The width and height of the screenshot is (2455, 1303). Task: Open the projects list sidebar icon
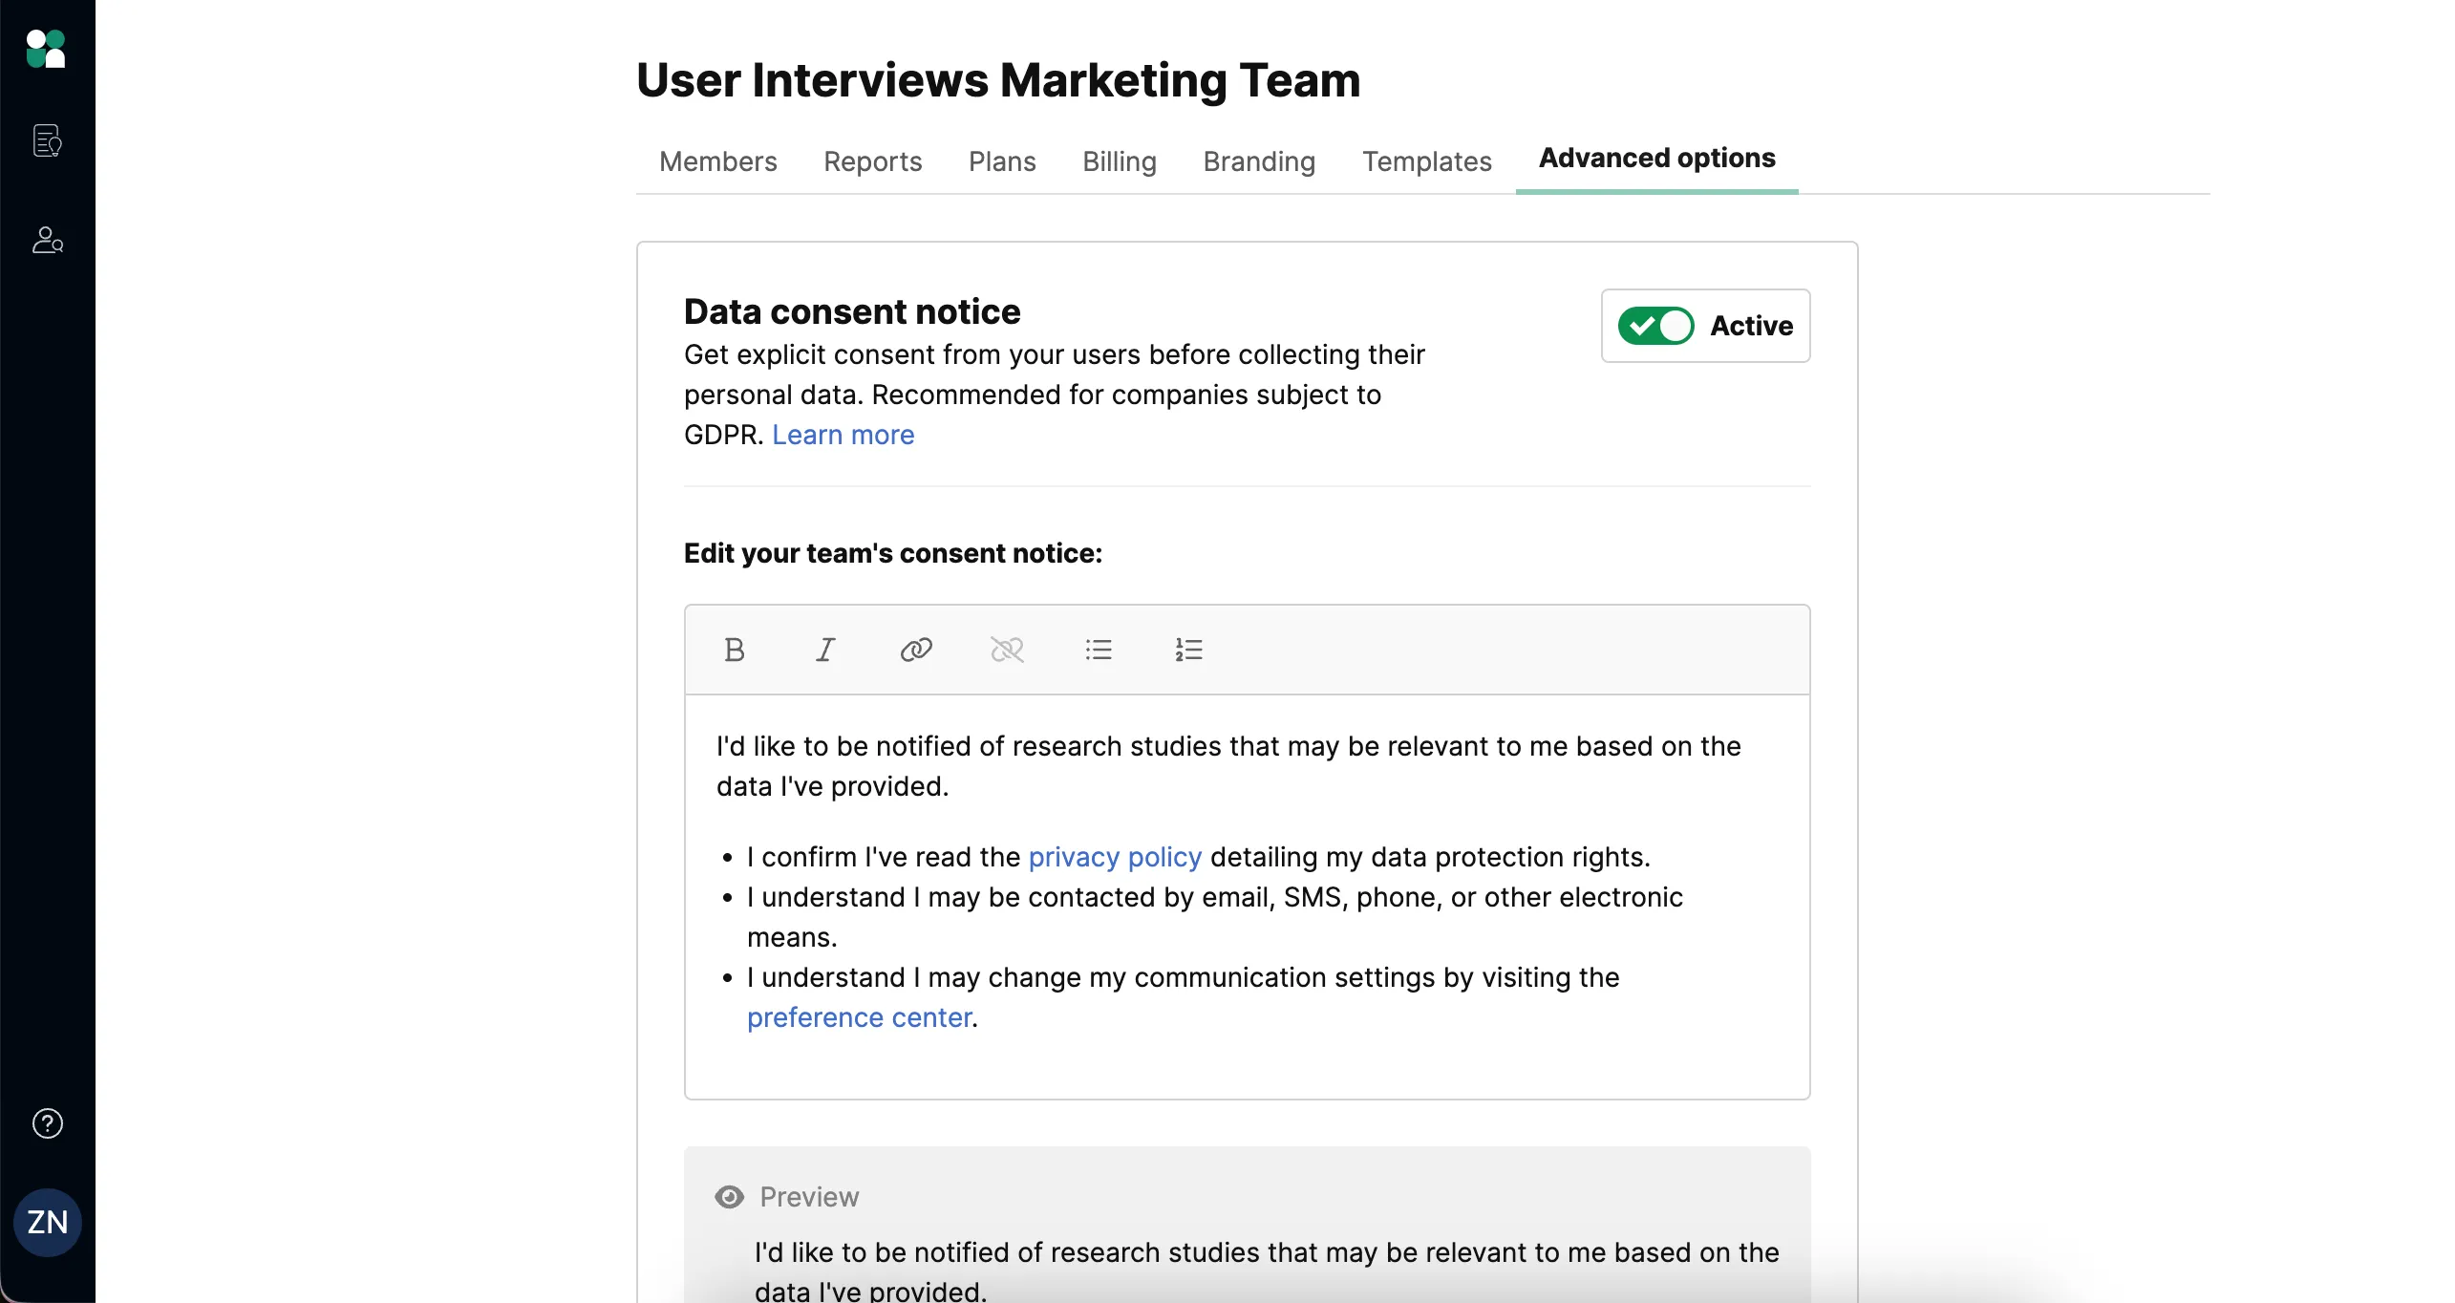click(48, 140)
